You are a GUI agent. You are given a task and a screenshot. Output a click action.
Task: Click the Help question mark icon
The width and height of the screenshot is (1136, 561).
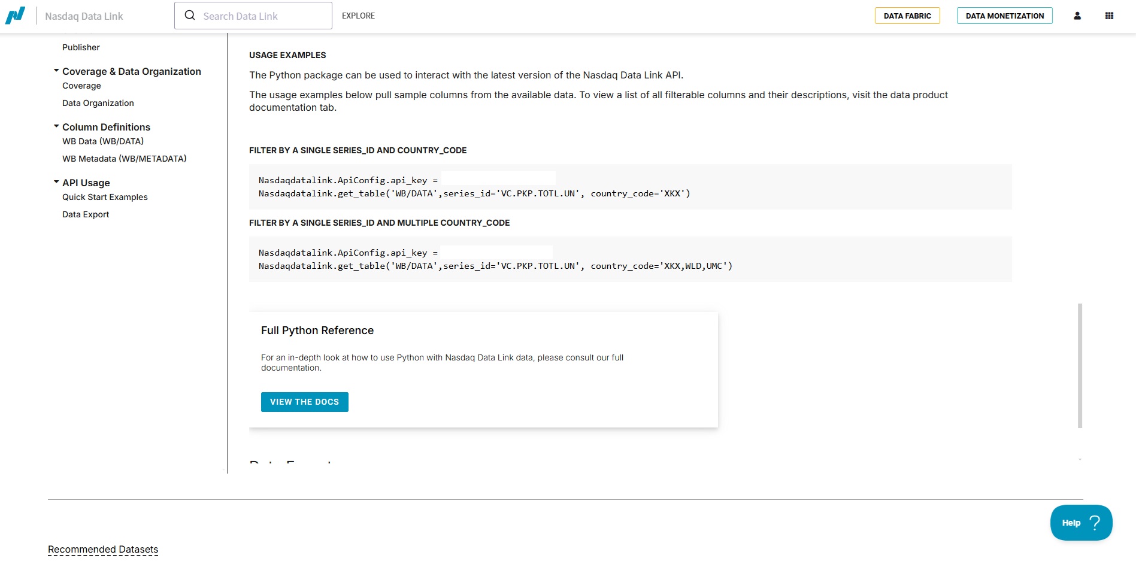1095,523
